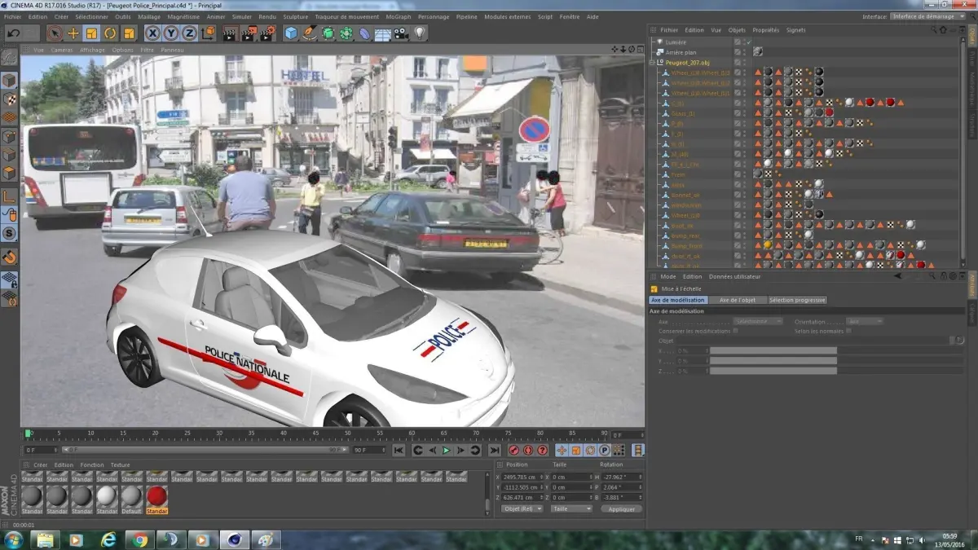
Task: Open the MoGraph menu
Action: pos(399,16)
